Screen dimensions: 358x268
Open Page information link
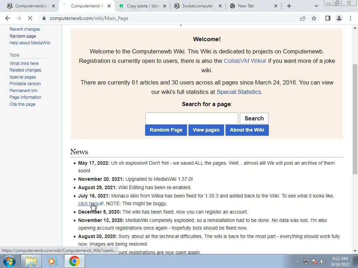pos(25,97)
